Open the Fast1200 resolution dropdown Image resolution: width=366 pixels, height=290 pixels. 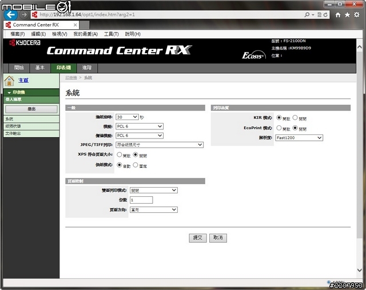point(299,138)
